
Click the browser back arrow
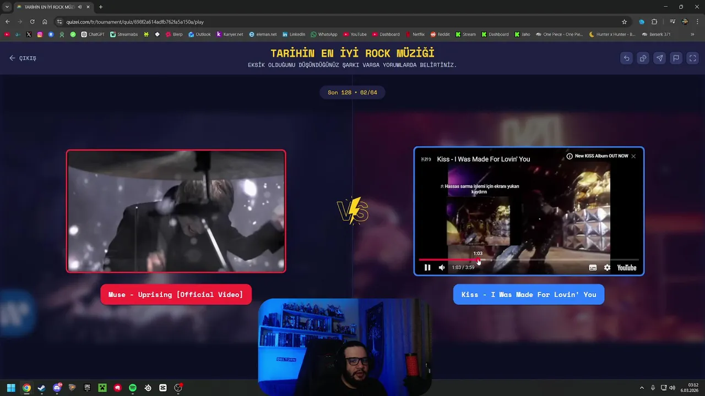pos(7,22)
